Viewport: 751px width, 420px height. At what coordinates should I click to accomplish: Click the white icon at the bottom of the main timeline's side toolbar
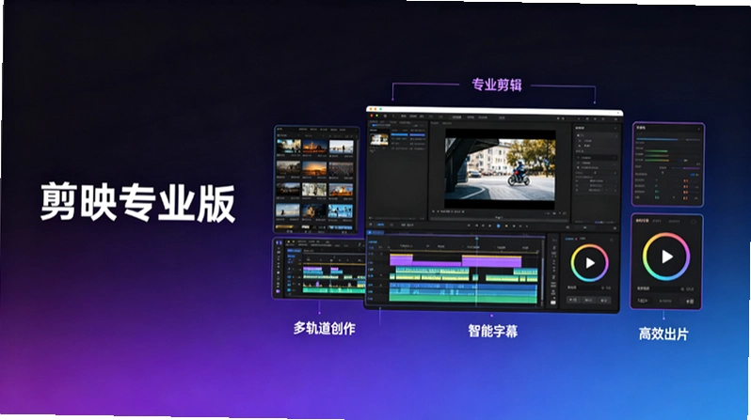pos(553,303)
